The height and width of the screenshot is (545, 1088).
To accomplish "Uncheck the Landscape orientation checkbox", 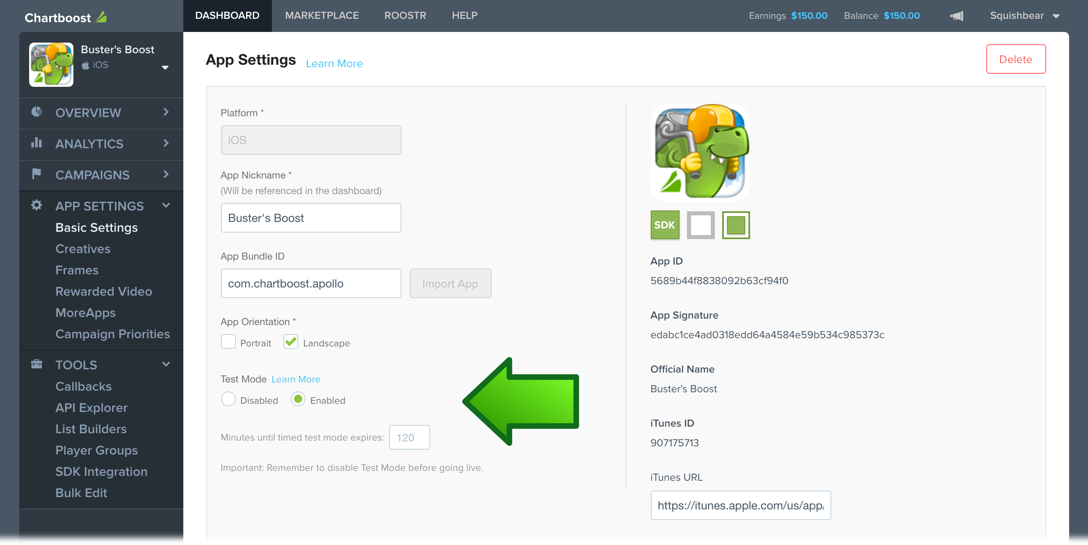I will pyautogui.click(x=291, y=341).
